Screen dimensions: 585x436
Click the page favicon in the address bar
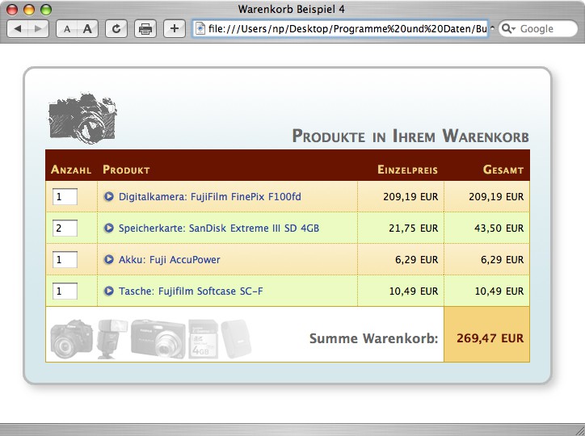pos(200,29)
